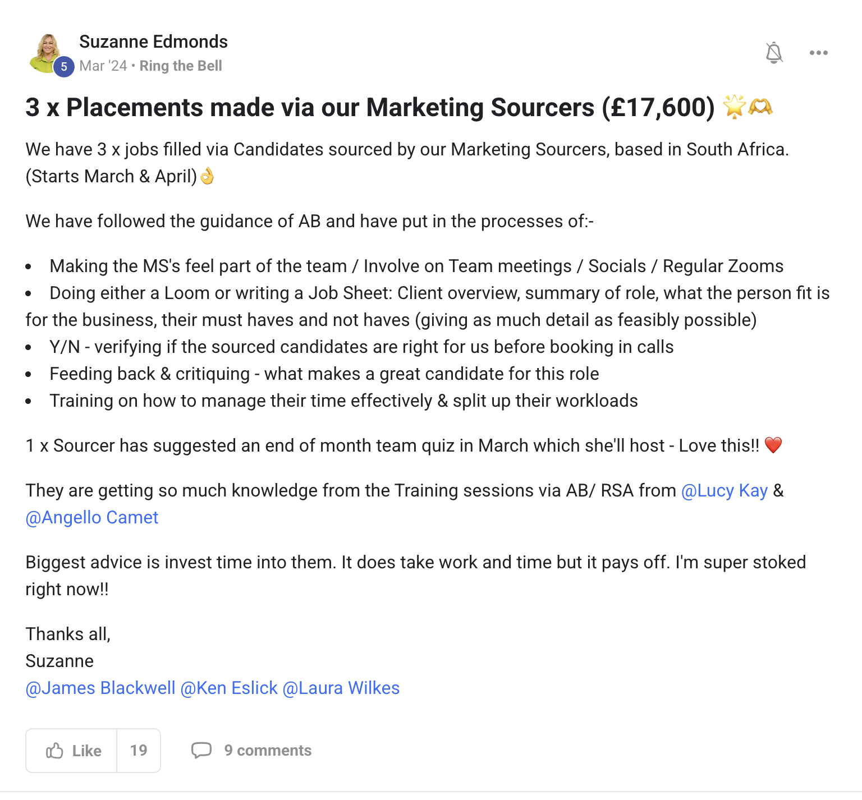Click the 19 likes count
The image size is (862, 800).
[x=138, y=751]
